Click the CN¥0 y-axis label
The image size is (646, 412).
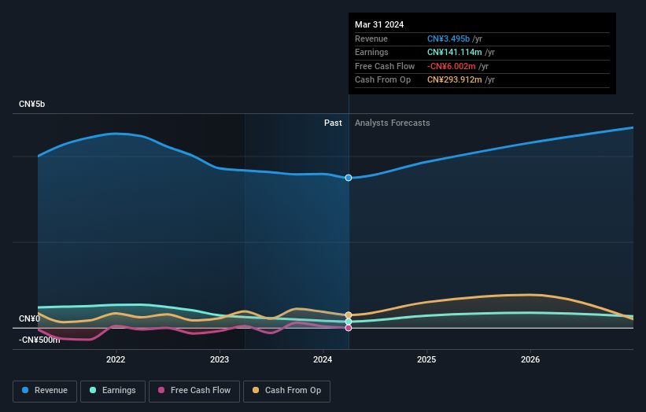(x=30, y=318)
